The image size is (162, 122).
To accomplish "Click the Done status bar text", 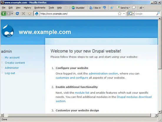I will click(4, 119).
